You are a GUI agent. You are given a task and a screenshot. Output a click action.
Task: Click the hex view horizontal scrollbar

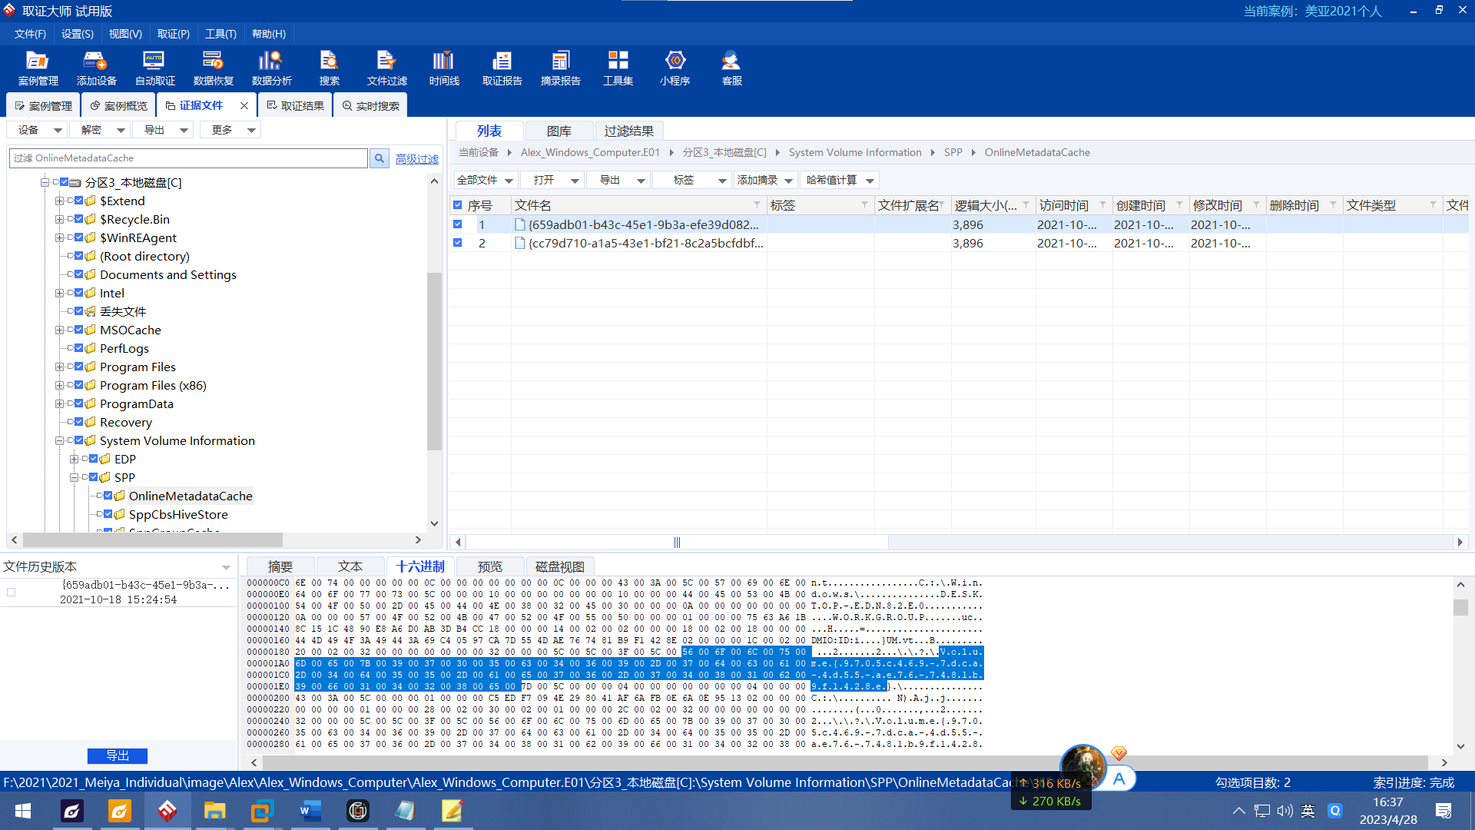[x=845, y=762]
